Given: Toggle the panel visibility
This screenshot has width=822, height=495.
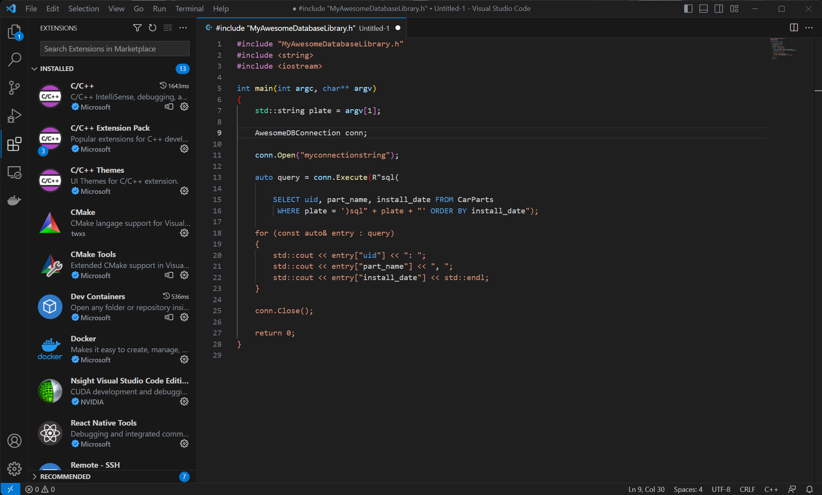Looking at the screenshot, I should (703, 8).
